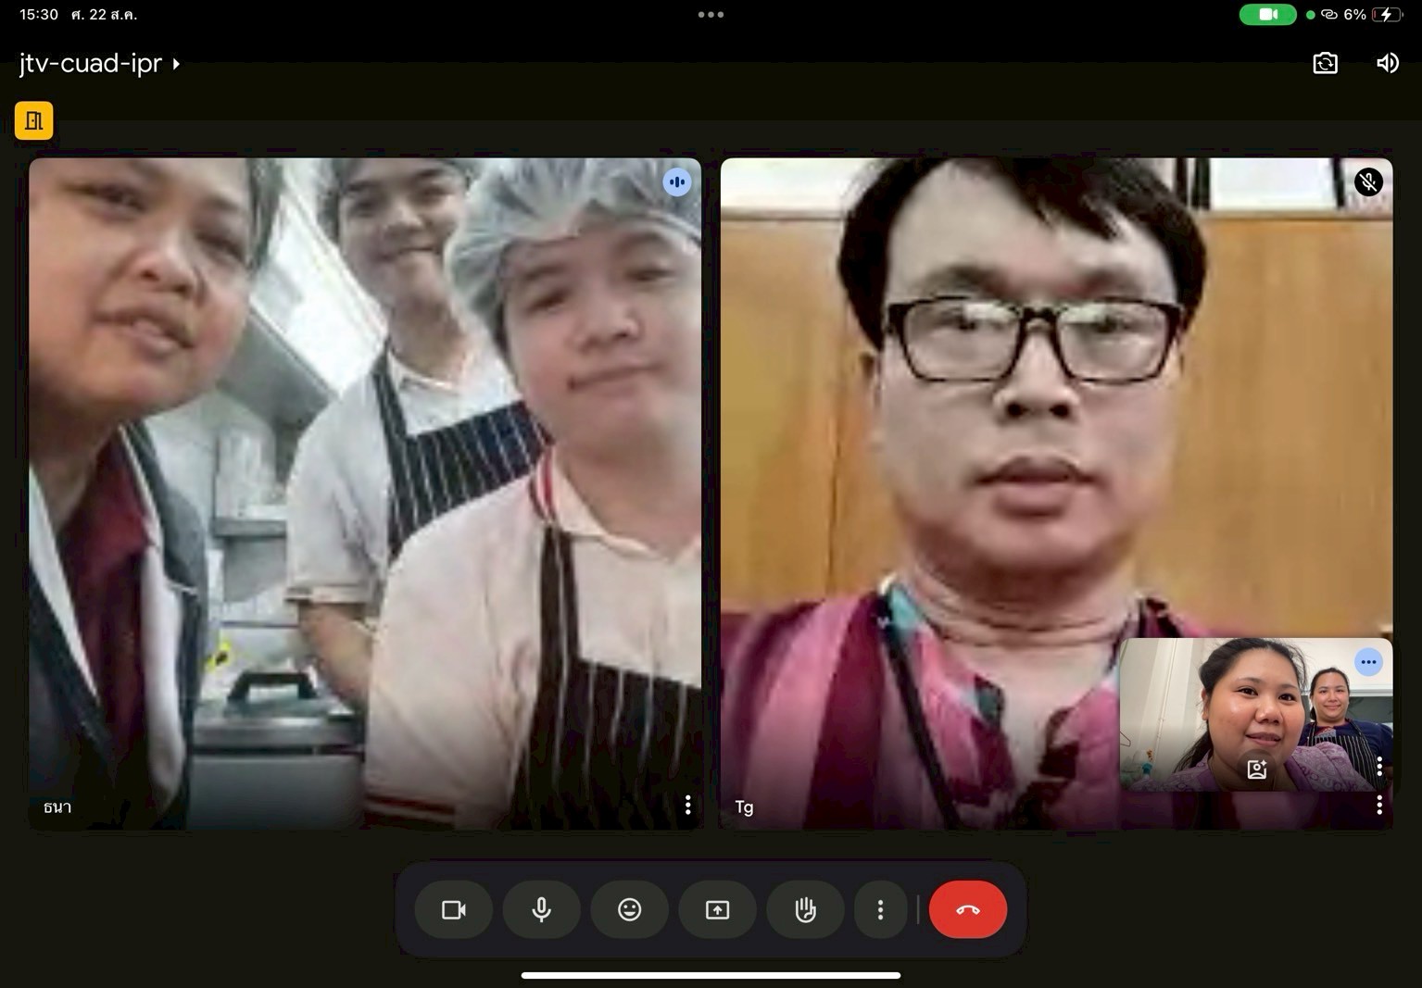Viewport: 1422px width, 988px height.
Task: Tap the hotspot link status icon
Action: click(1329, 15)
